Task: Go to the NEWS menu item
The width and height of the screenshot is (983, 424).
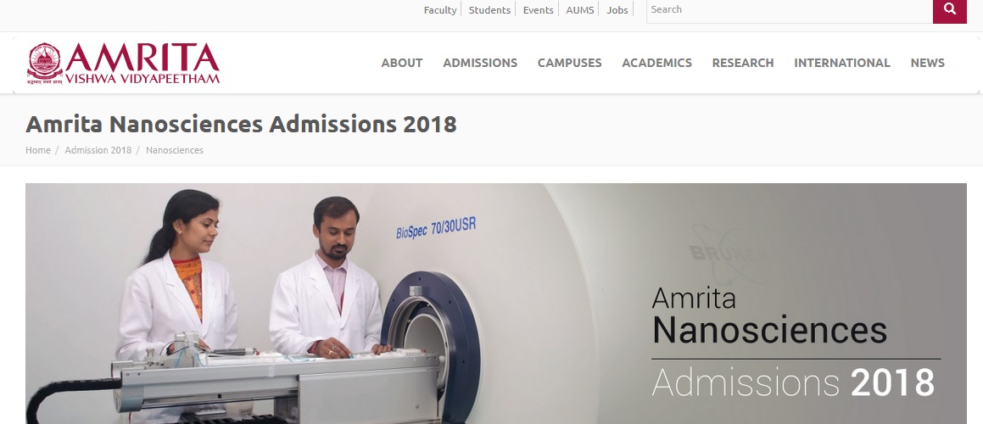Action: pyautogui.click(x=927, y=63)
